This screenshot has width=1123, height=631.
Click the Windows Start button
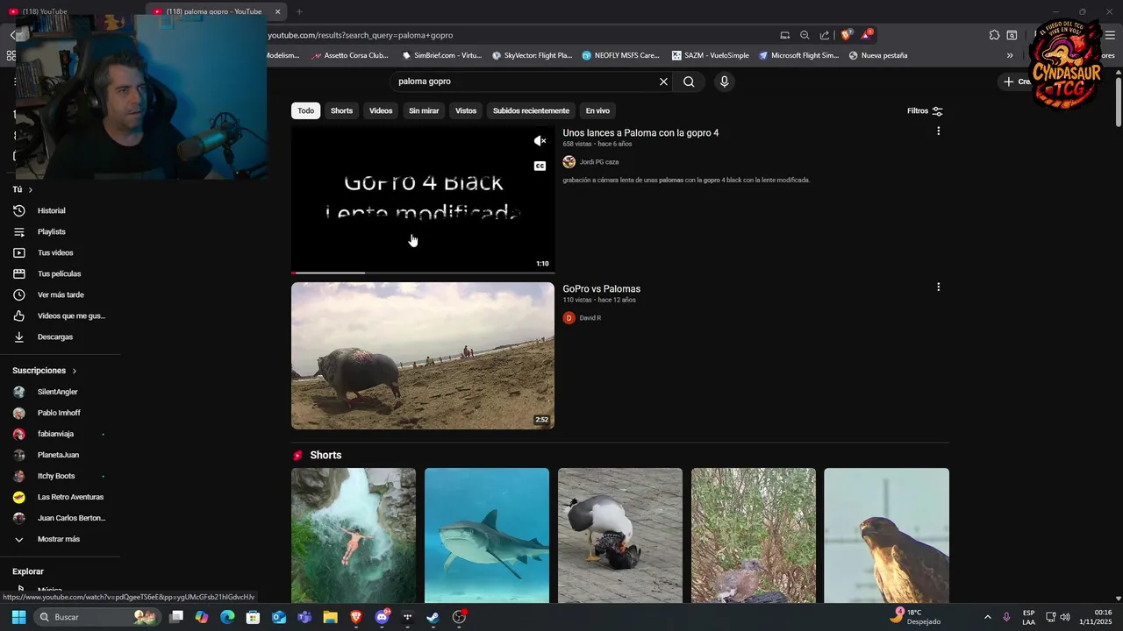tap(18, 617)
